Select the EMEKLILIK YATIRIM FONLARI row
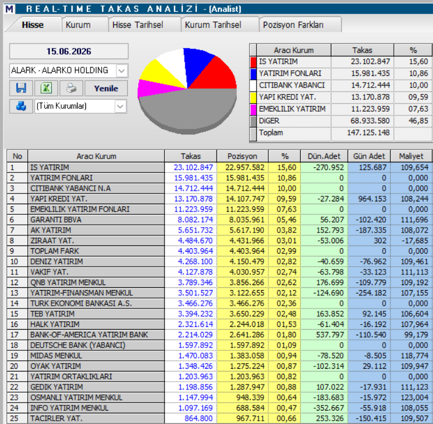The image size is (433, 424). click(x=220, y=209)
